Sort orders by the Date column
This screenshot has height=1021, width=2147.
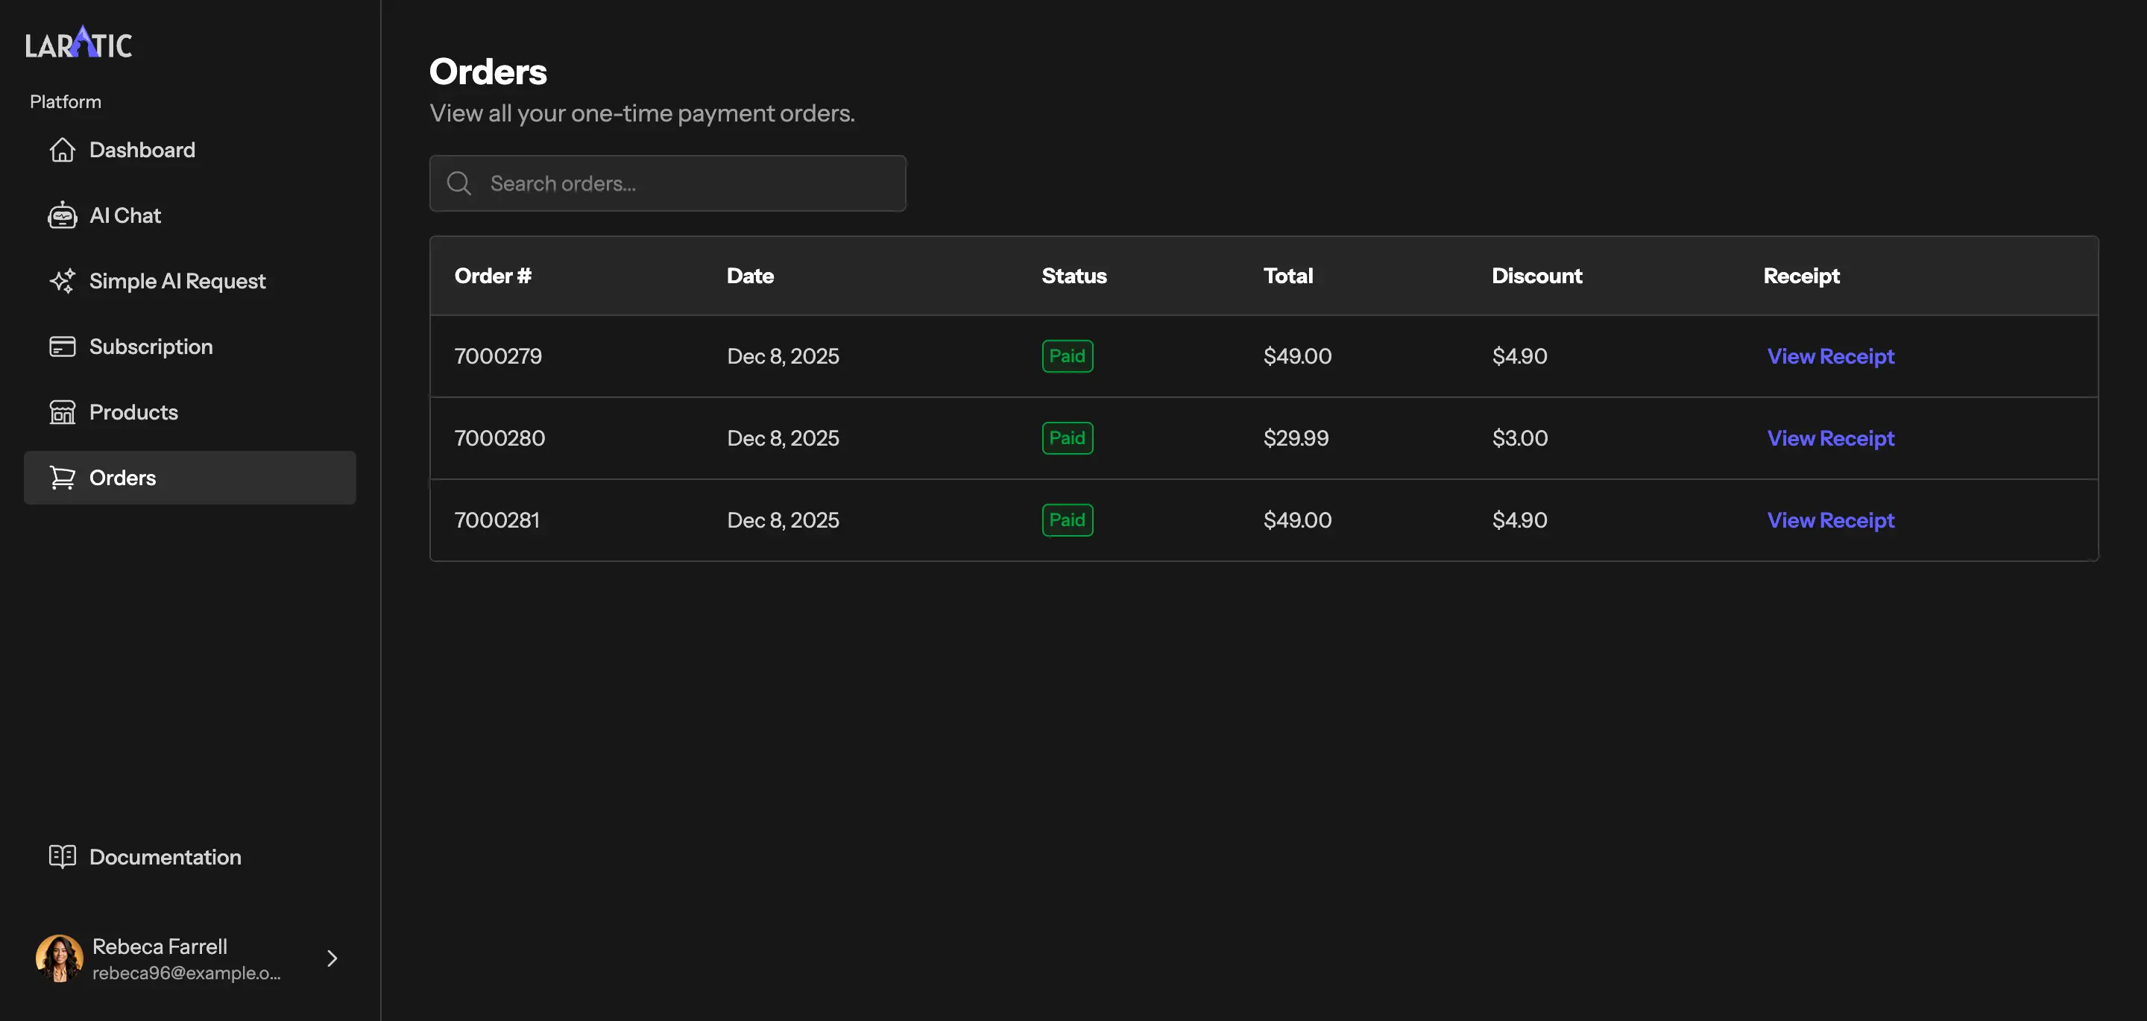click(749, 275)
